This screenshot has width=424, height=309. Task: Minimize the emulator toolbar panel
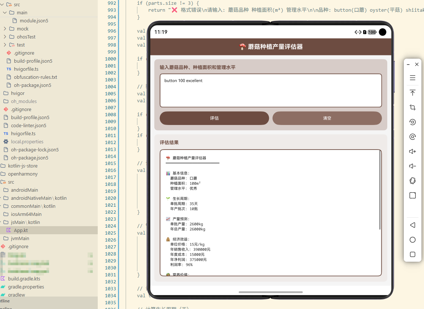[408, 65]
